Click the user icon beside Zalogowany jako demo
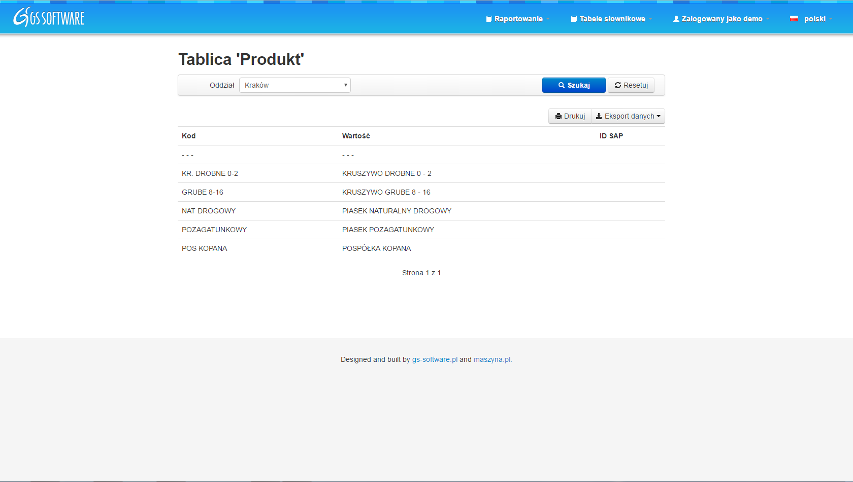Viewport: 853px width, 482px height. tap(676, 19)
